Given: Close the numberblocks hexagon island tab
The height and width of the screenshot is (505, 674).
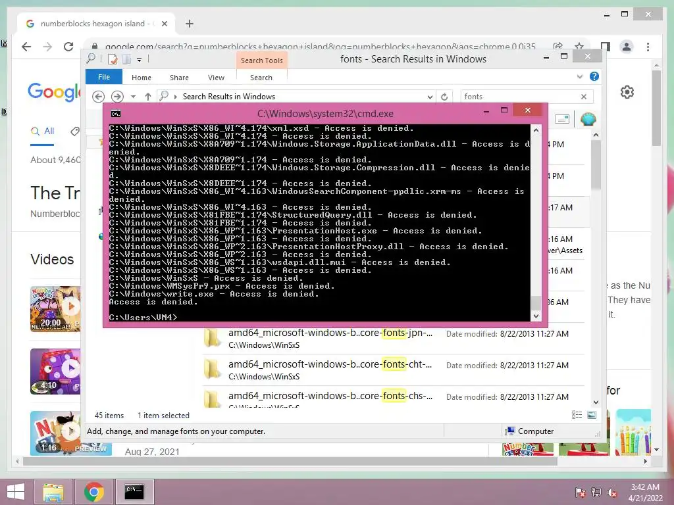Looking at the screenshot, I should click(164, 24).
